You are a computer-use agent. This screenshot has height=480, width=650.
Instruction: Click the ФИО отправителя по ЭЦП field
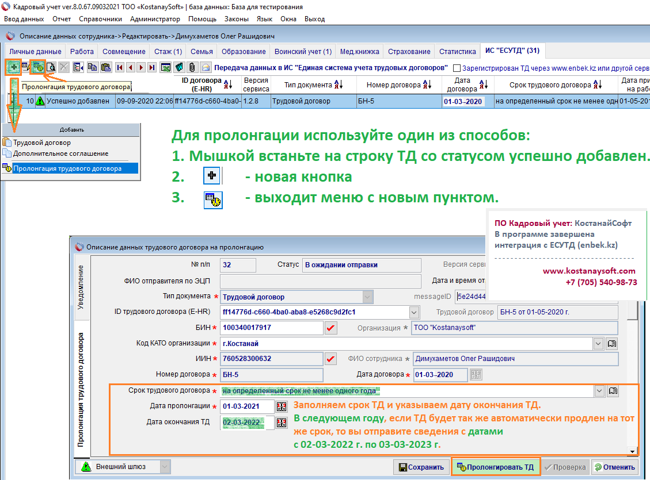321,281
